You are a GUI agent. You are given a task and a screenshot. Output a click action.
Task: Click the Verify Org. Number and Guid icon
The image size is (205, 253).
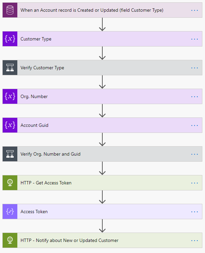pyautogui.click(x=10, y=154)
